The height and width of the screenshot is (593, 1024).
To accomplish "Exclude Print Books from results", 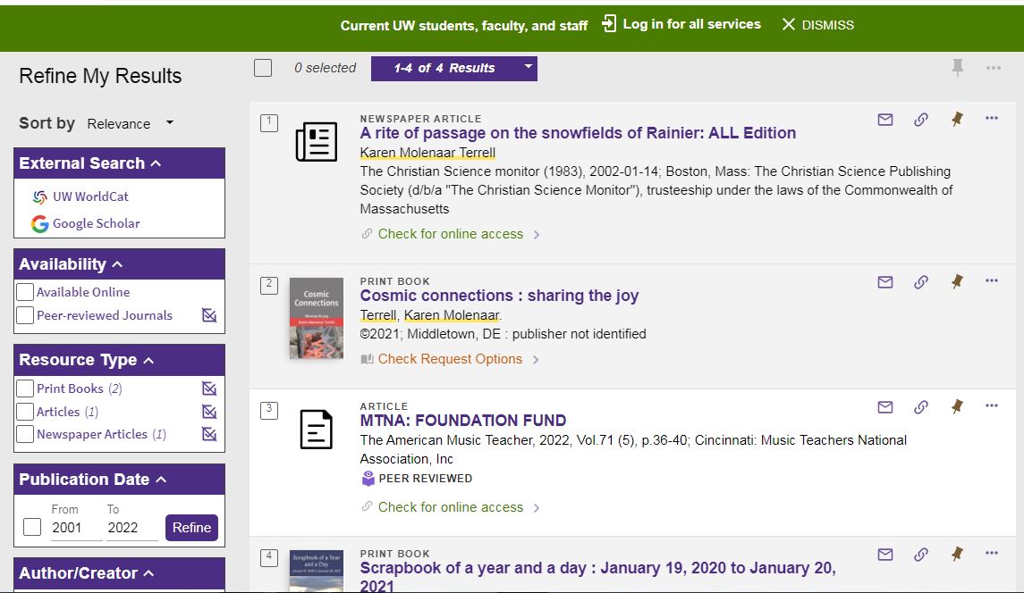I will click(209, 388).
